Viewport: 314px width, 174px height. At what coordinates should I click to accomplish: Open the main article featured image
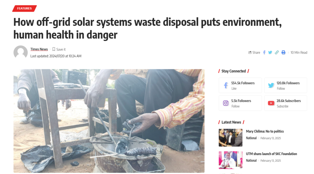109,121
